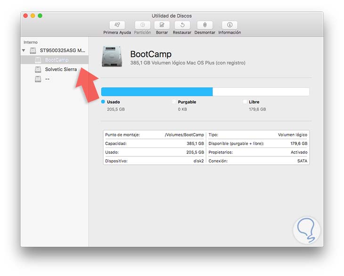Click the "/Volumes/BootCamp" mount point value

[x=184, y=135]
